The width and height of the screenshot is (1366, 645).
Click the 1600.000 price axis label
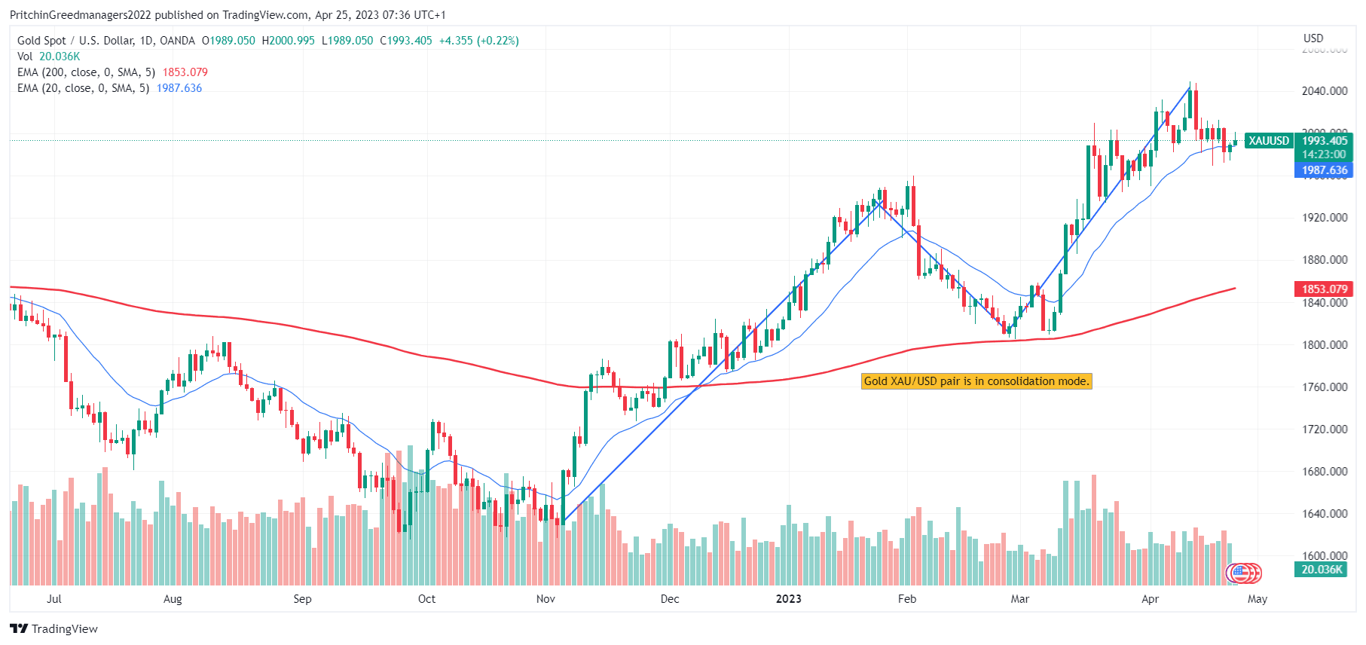tap(1325, 556)
